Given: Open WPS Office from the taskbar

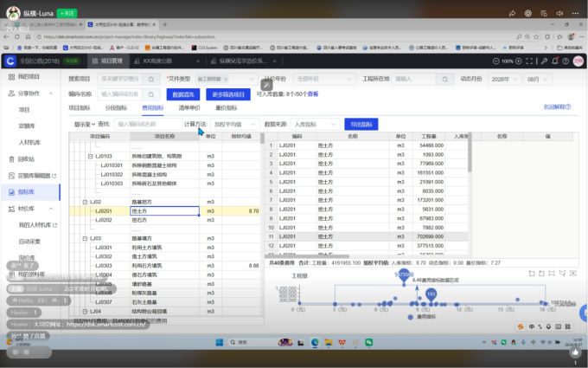Looking at the screenshot, I should [342, 342].
